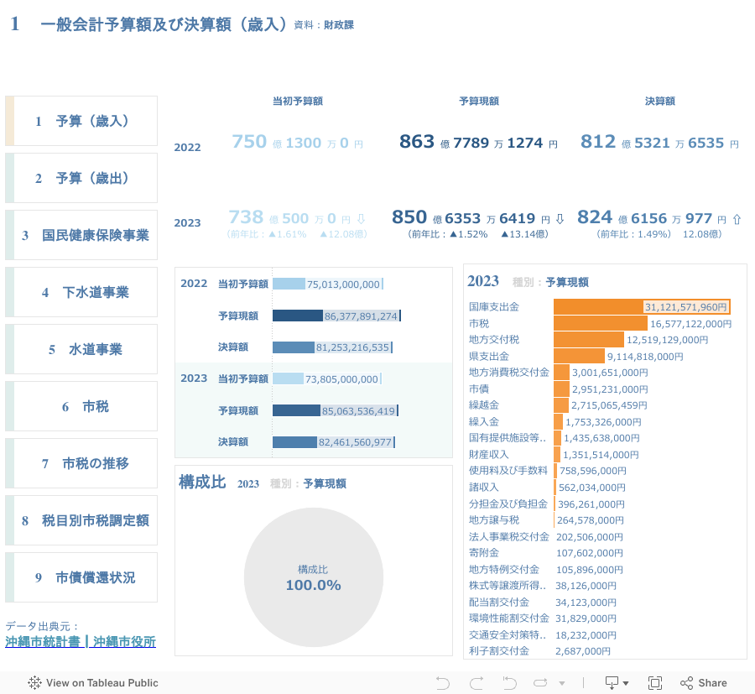
Task: Click the Redo icon in Tableau toolbar
Action: [476, 682]
